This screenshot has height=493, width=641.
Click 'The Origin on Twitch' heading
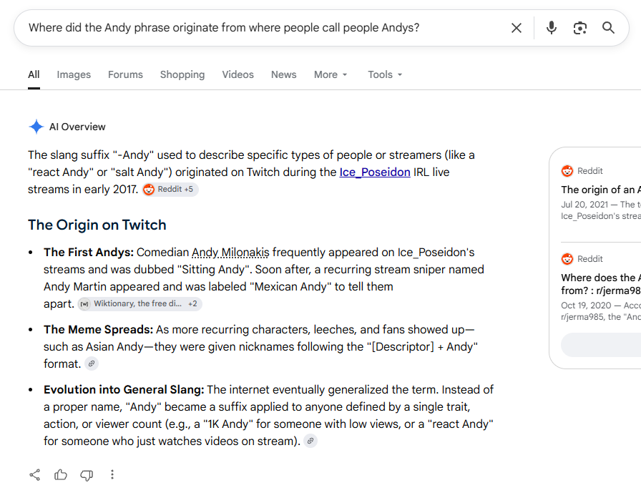pyautogui.click(x=97, y=225)
